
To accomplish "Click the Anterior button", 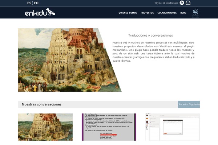I will (x=183, y=104).
